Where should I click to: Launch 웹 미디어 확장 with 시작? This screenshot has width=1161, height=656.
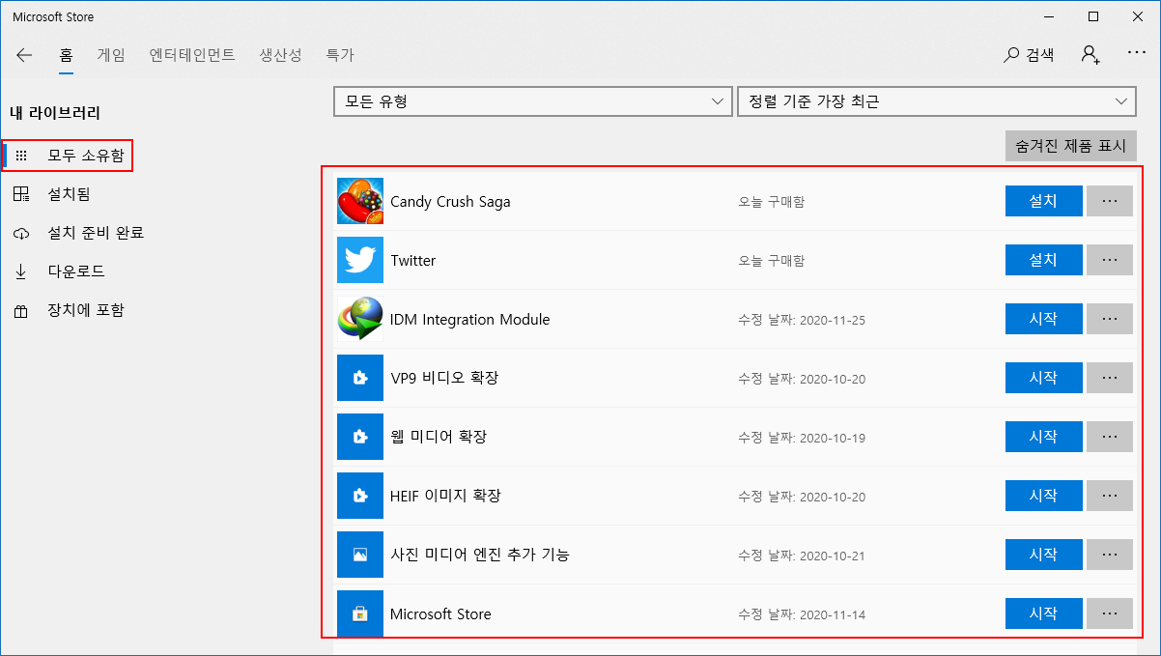1043,437
